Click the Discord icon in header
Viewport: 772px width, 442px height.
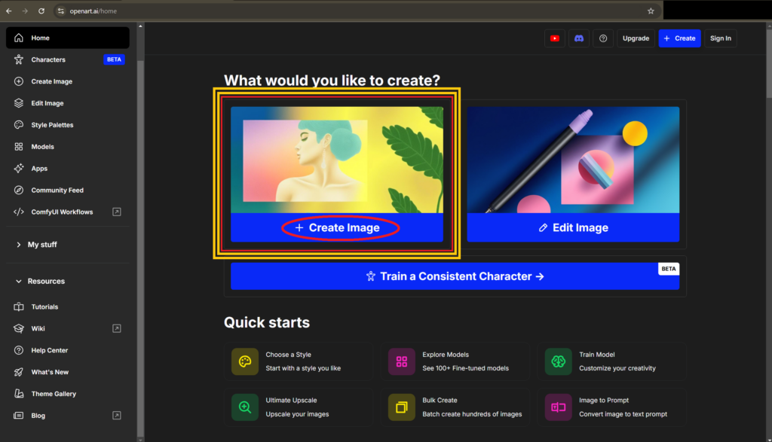pos(578,38)
